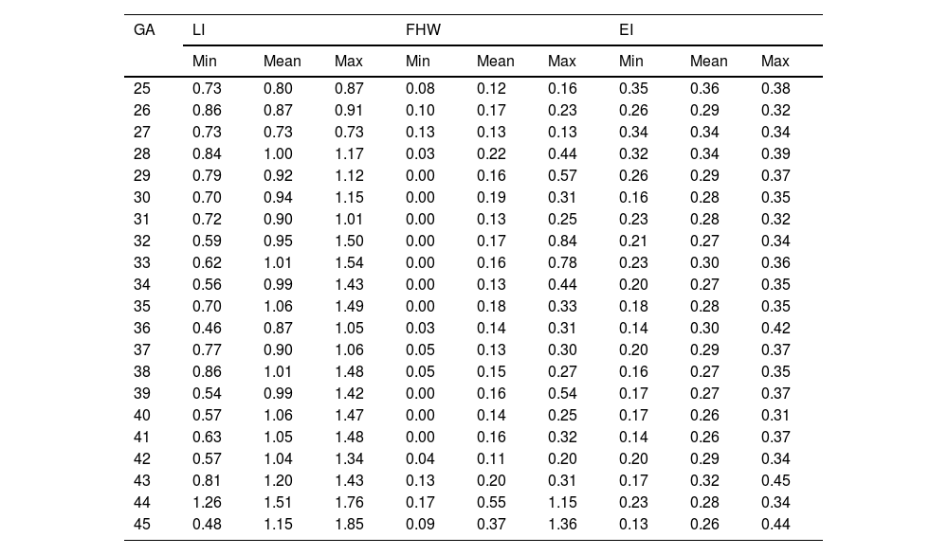Click LI Mean value 1.51 for GA 44
948x555 pixels.
coord(278,503)
